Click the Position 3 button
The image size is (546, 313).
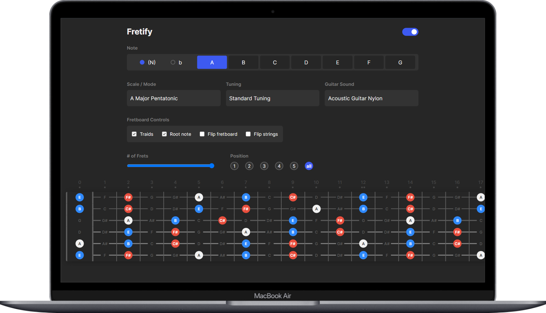pos(264,166)
